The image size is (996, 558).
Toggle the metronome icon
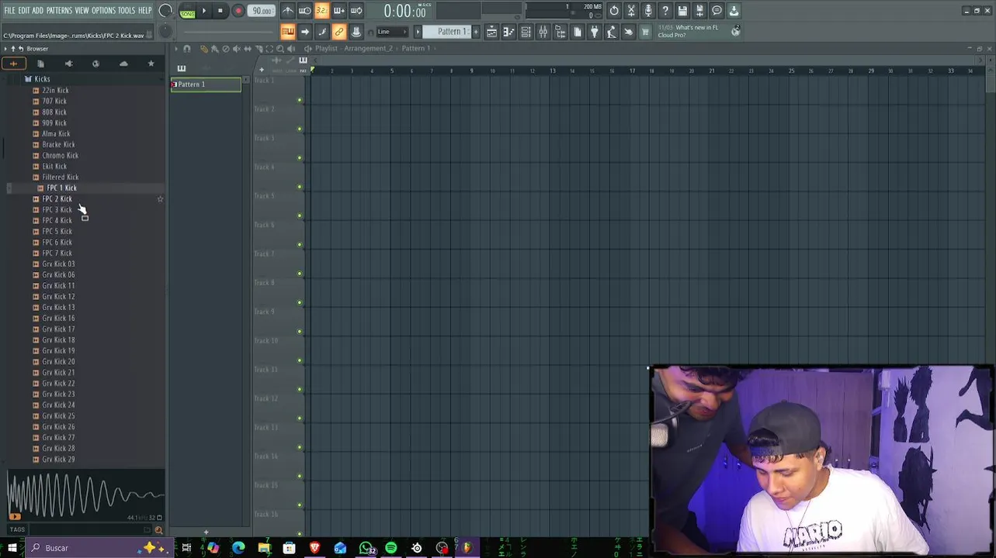click(288, 11)
